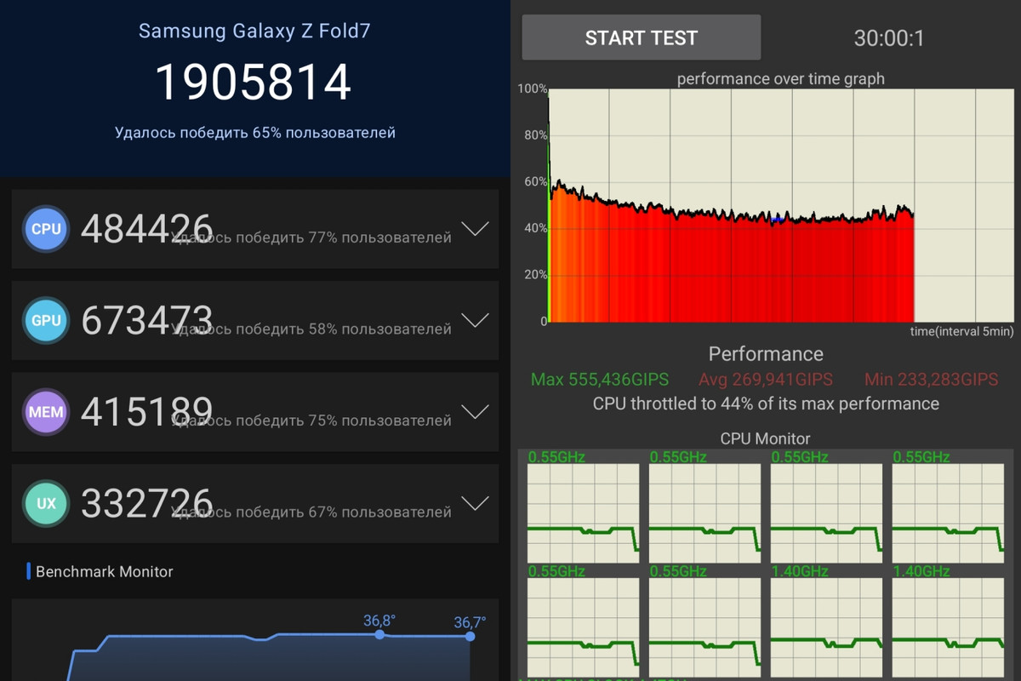Viewport: 1021px width, 681px height.
Task: Start the CPU throttling test
Action: [x=642, y=37]
